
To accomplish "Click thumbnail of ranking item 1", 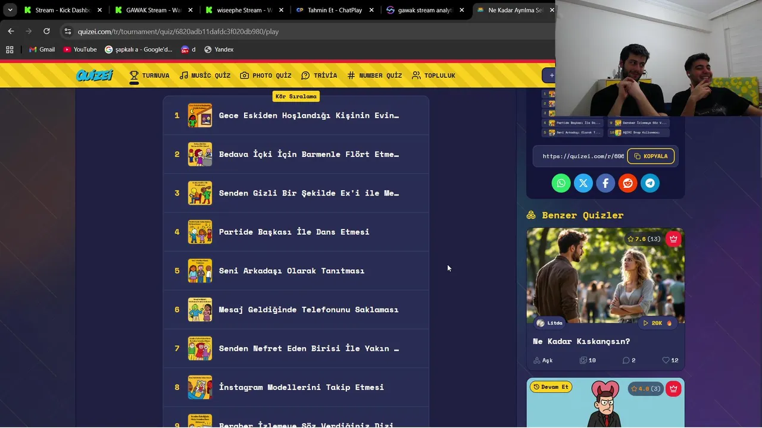I will point(200,115).
